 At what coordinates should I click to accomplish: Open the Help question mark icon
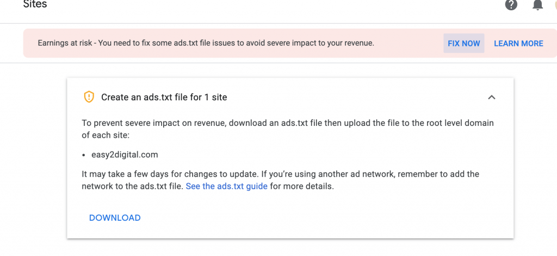(511, 4)
